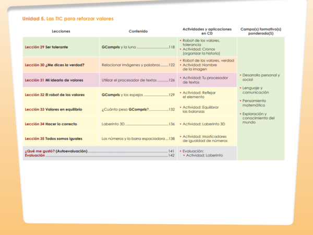Click "Pensamiento matemático" bullet

click(x=253, y=103)
